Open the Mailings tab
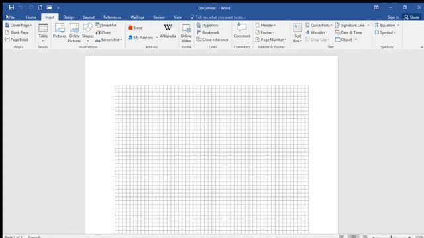 [x=137, y=17]
